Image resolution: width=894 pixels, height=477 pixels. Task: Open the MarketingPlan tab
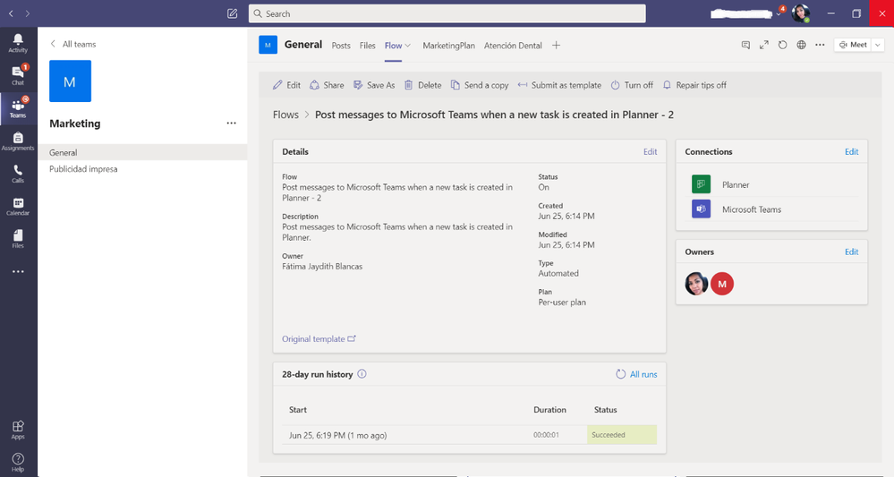click(x=448, y=46)
